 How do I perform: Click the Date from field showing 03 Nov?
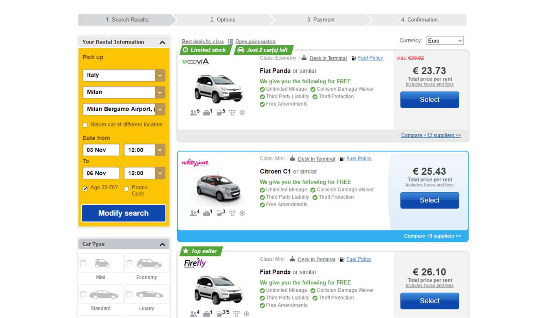pyautogui.click(x=101, y=150)
